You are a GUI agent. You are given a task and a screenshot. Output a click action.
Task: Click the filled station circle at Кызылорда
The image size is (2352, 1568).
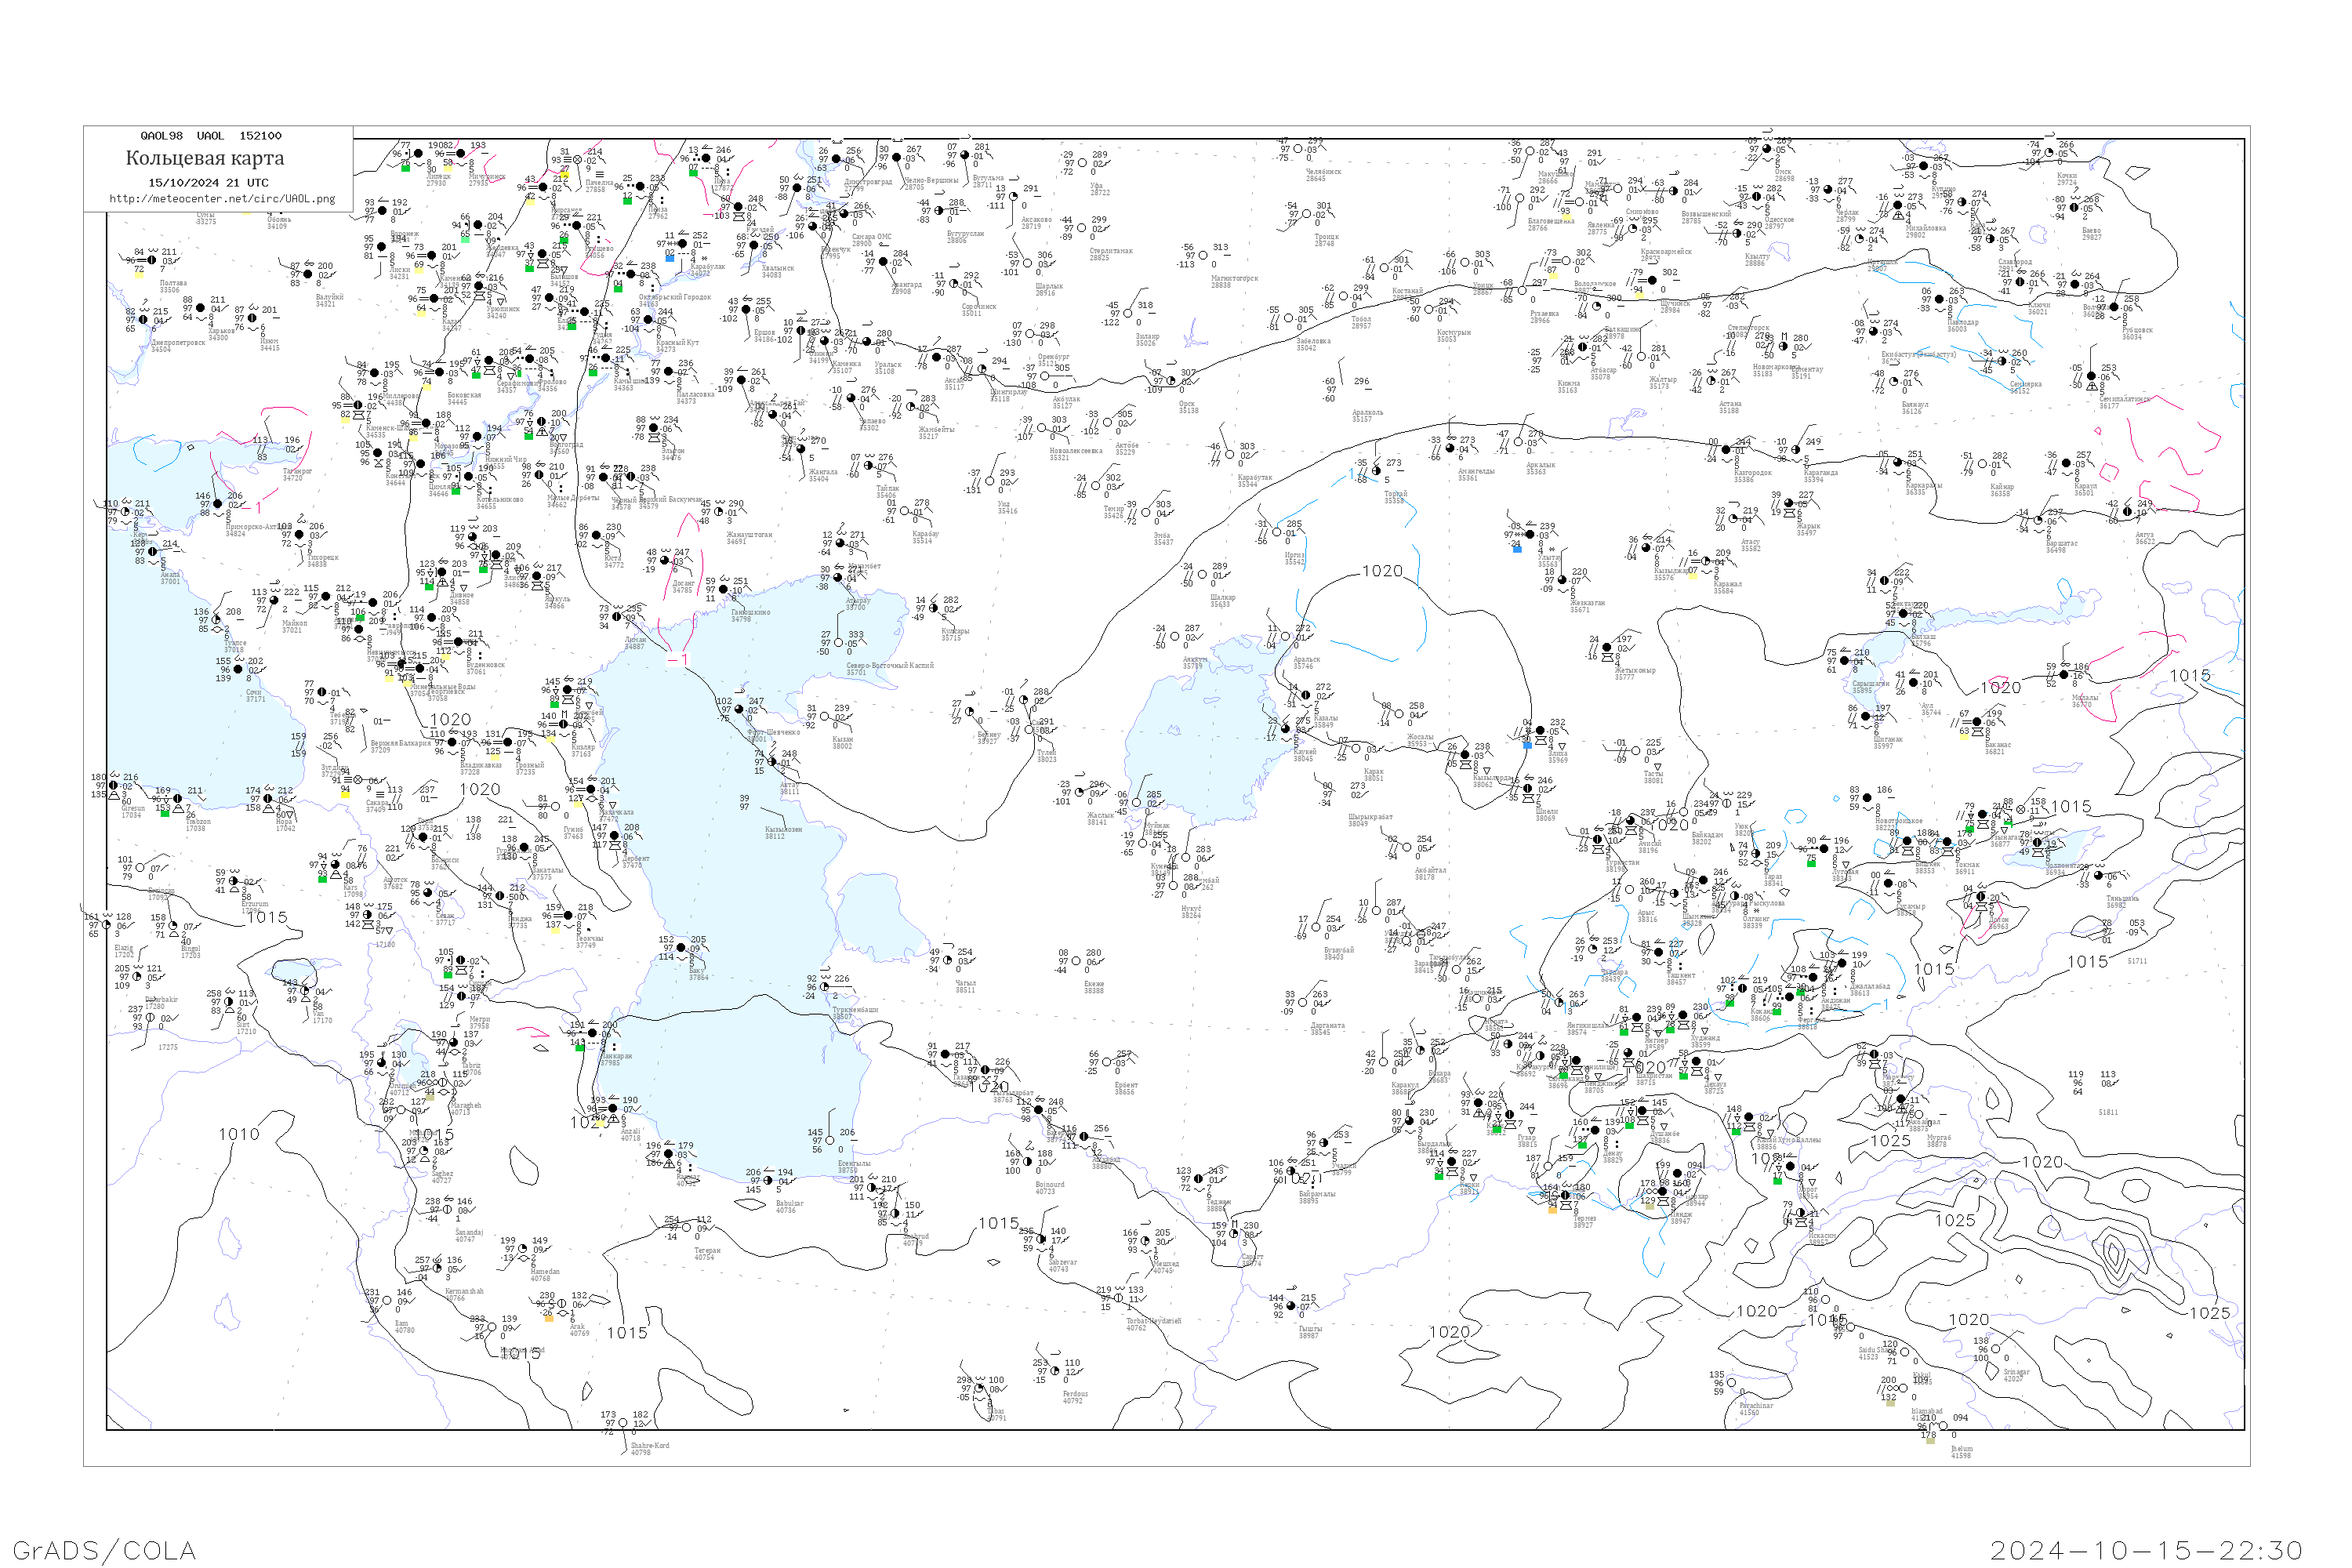pos(1465,756)
